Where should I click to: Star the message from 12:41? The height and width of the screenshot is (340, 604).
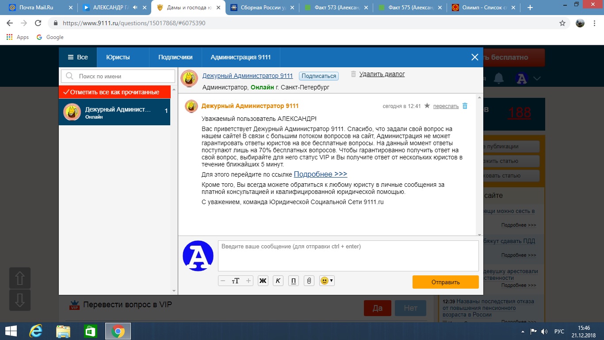[x=427, y=106]
